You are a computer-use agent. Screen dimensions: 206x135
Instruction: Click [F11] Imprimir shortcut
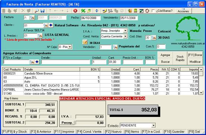[64, 131]
